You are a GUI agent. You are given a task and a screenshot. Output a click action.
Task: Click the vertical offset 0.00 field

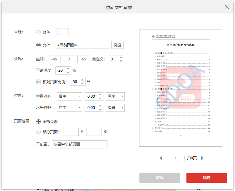click(x=91, y=96)
